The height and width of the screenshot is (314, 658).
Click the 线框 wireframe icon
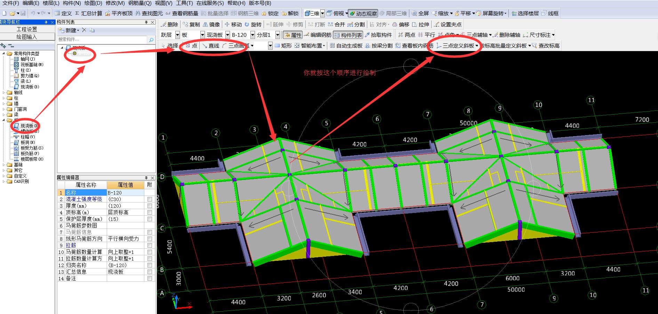[x=550, y=13]
